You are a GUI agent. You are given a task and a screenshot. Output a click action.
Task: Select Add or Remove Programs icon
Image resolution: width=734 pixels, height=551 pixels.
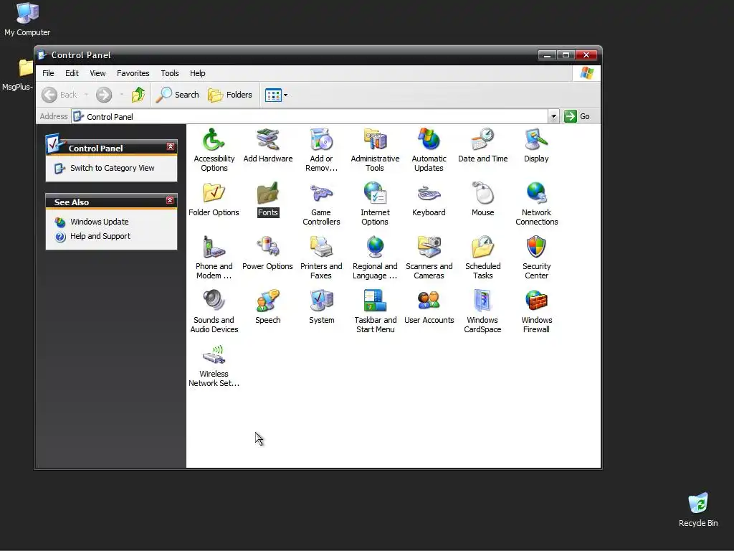pos(321,140)
